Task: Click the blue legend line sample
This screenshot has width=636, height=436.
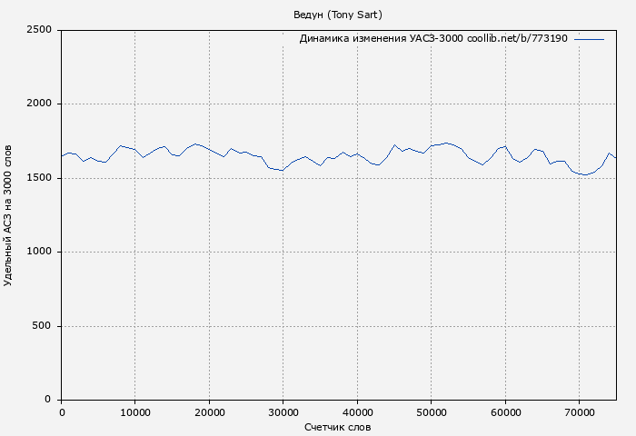Action: click(589, 39)
